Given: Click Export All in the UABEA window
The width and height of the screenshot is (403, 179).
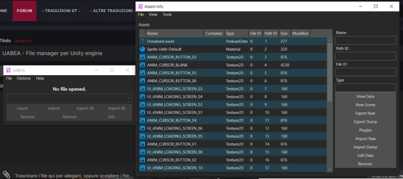Looking at the screenshot, I should [x=85, y=108].
